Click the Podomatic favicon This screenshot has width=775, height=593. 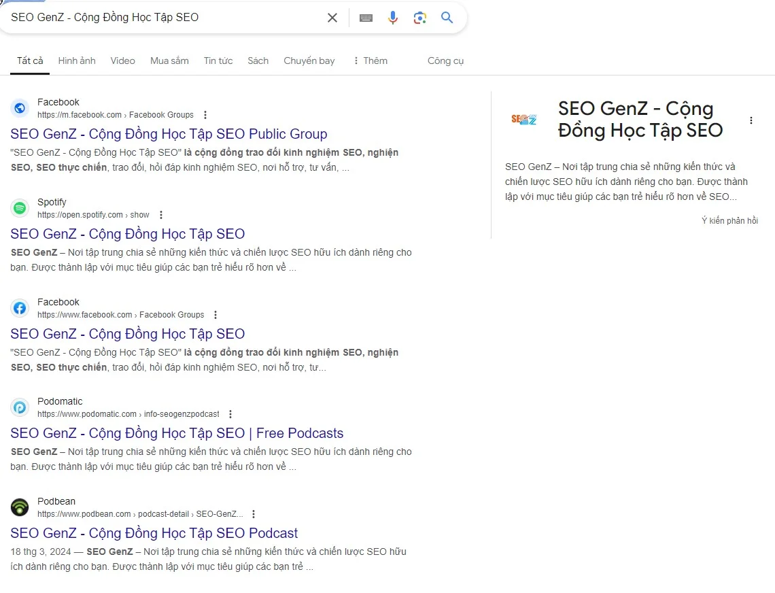[20, 407]
